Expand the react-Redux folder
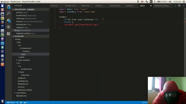Viewport: 186px width, 104px height. (x=21, y=93)
